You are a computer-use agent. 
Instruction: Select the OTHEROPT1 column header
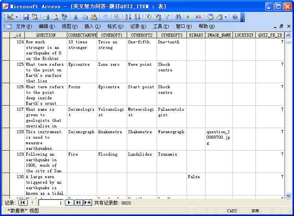tap(112, 35)
